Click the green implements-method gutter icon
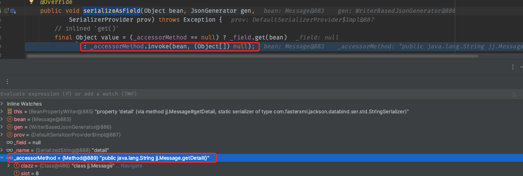 [7, 11]
